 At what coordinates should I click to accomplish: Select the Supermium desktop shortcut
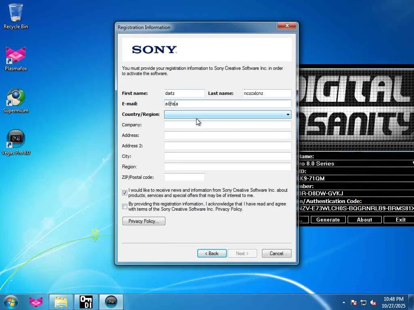click(16, 101)
